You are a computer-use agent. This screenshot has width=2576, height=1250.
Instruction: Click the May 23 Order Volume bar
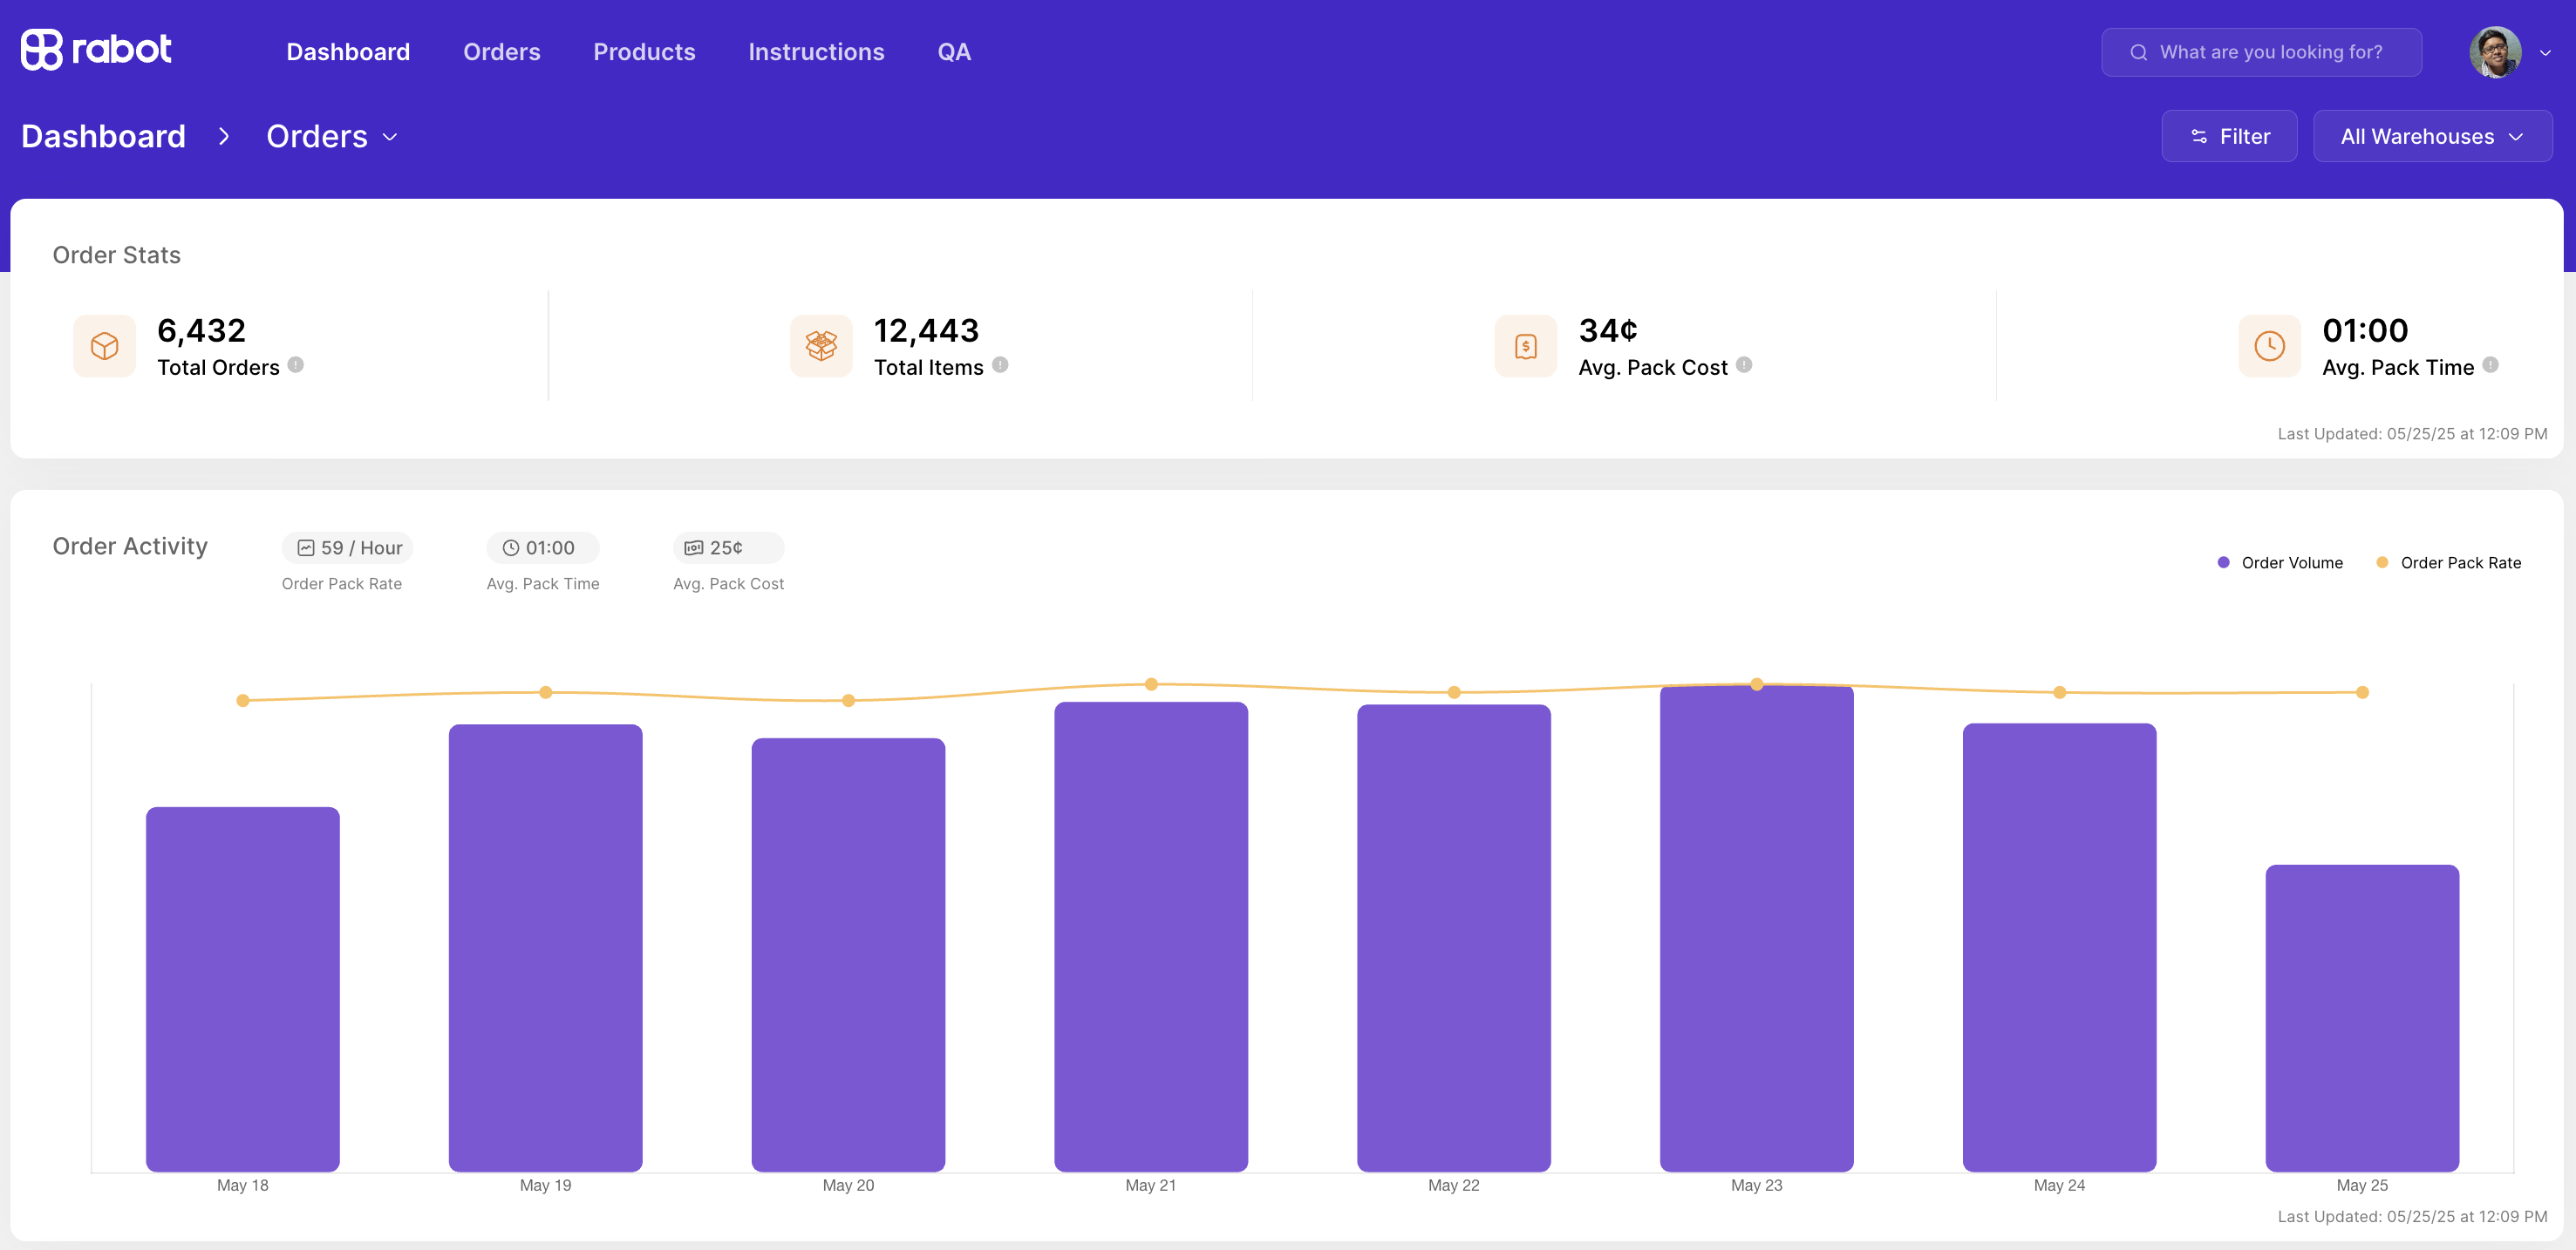coord(1756,928)
